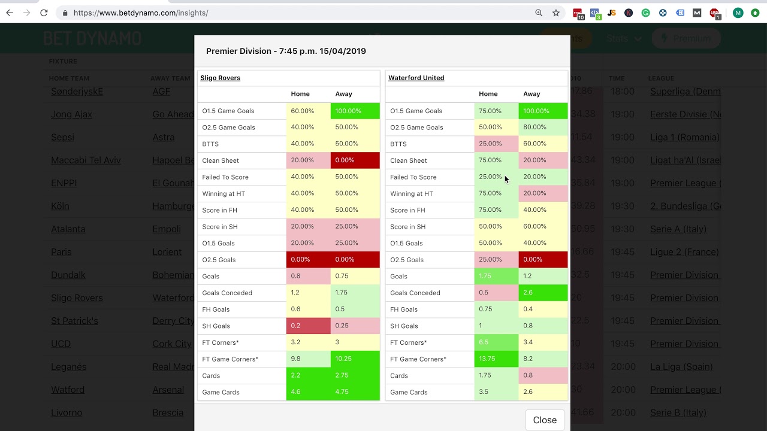Viewport: 767px width, 431px height.
Task: Click the BET DYNAMO logo behind modal
Action: point(92,38)
